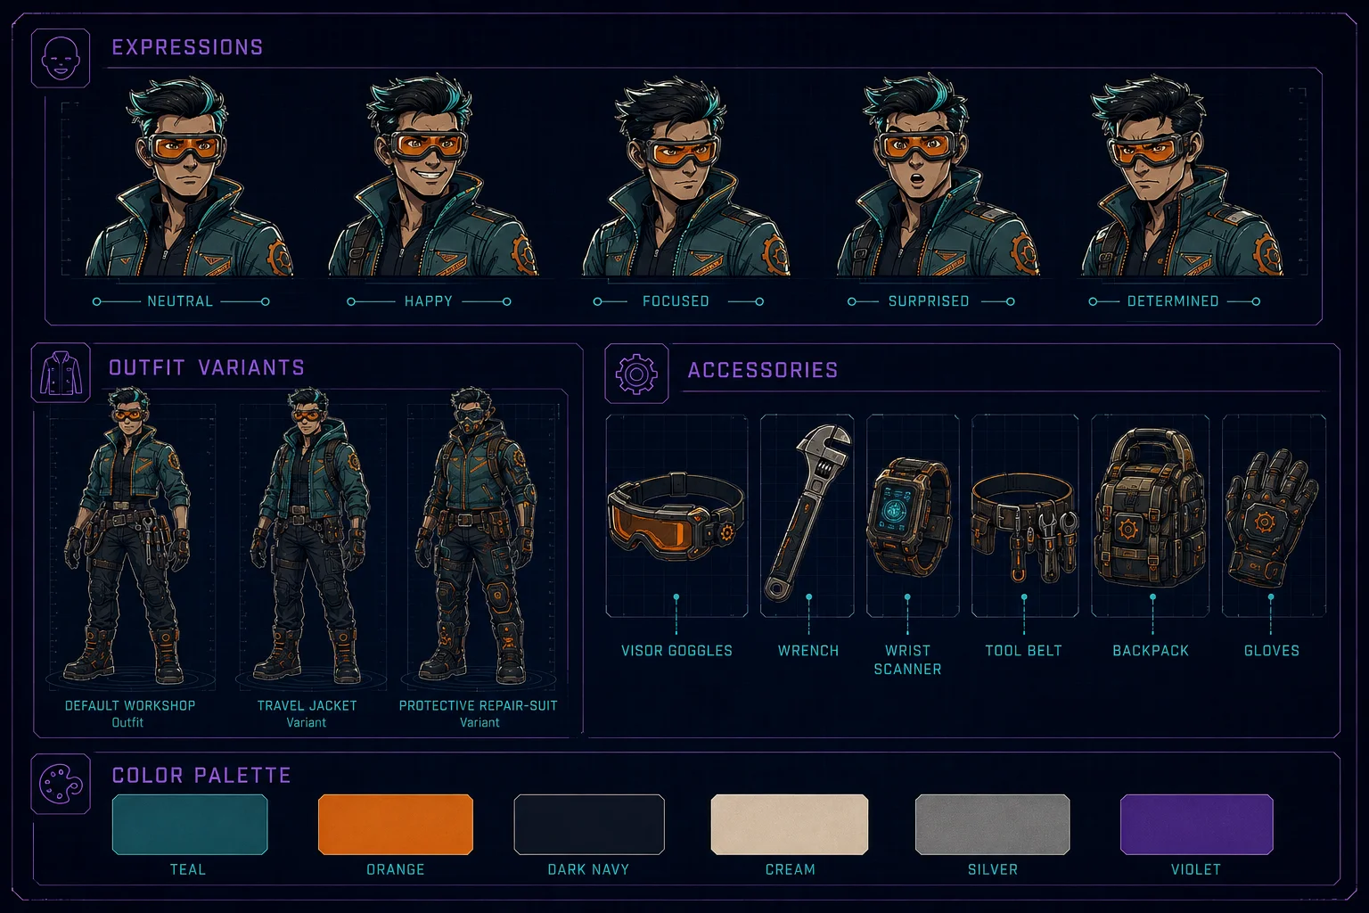Click the DETERMINED label text

(x=1173, y=301)
